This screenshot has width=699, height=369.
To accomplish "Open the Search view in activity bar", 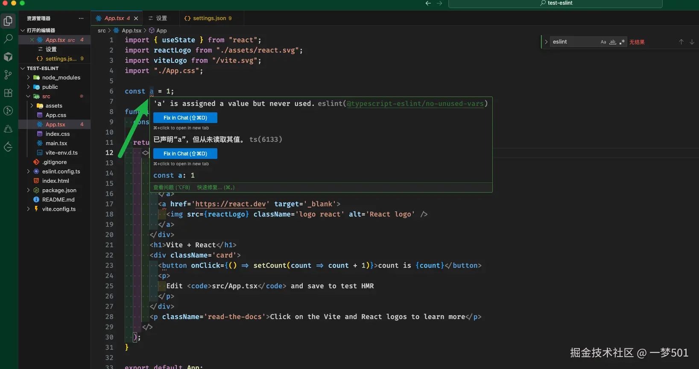I will 8,39.
